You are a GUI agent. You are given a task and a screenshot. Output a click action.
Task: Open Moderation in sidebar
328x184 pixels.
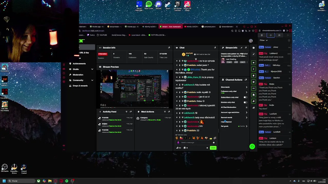[78, 75]
